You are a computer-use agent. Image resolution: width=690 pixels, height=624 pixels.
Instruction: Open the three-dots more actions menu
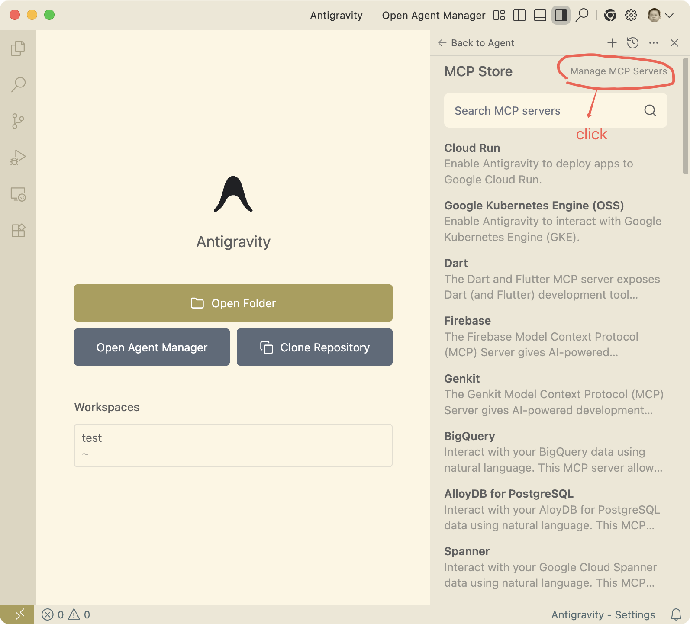[x=653, y=43]
